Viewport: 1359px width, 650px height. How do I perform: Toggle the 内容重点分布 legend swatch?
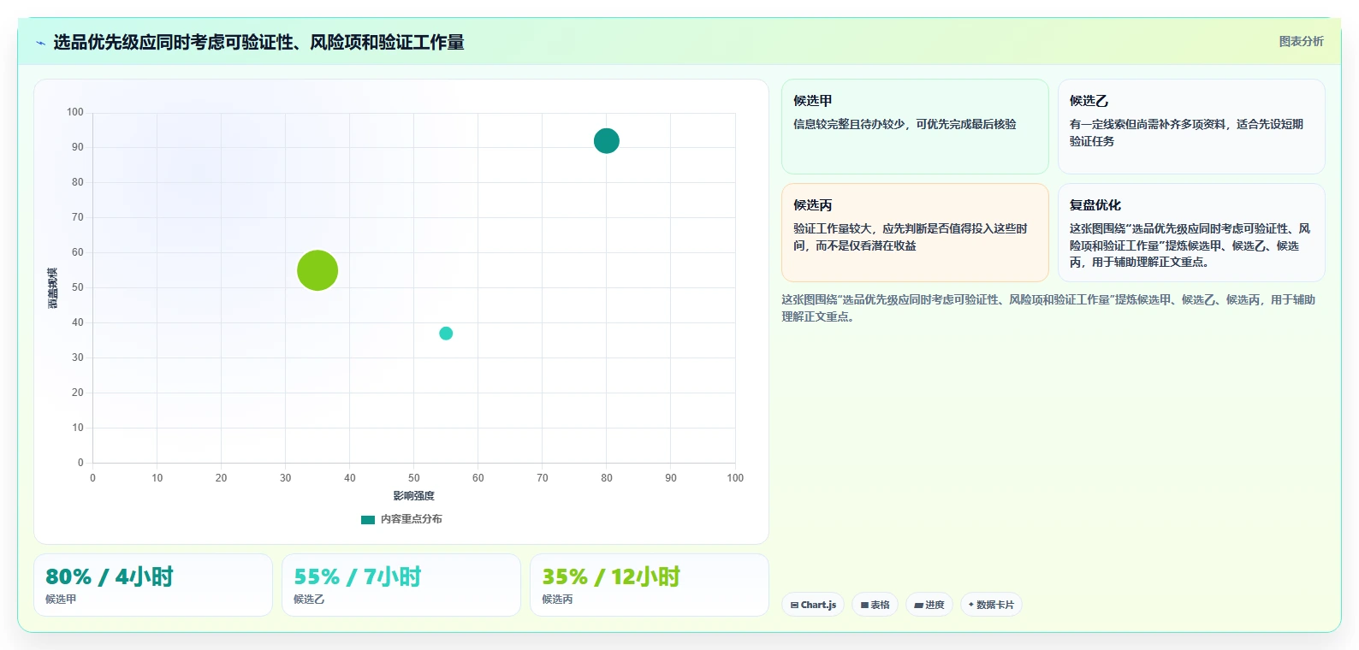pyautogui.click(x=368, y=519)
